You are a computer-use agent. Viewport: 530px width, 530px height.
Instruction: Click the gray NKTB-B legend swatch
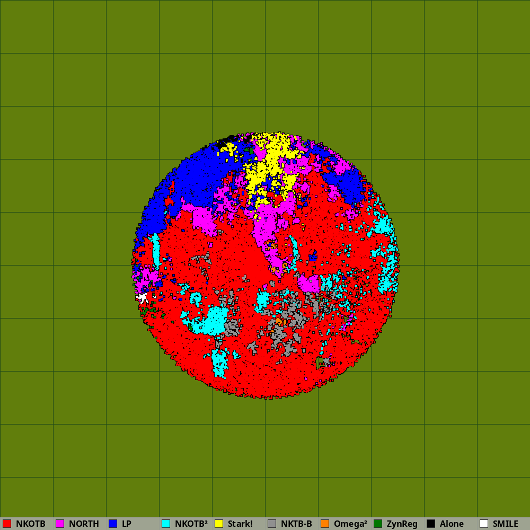point(272,524)
